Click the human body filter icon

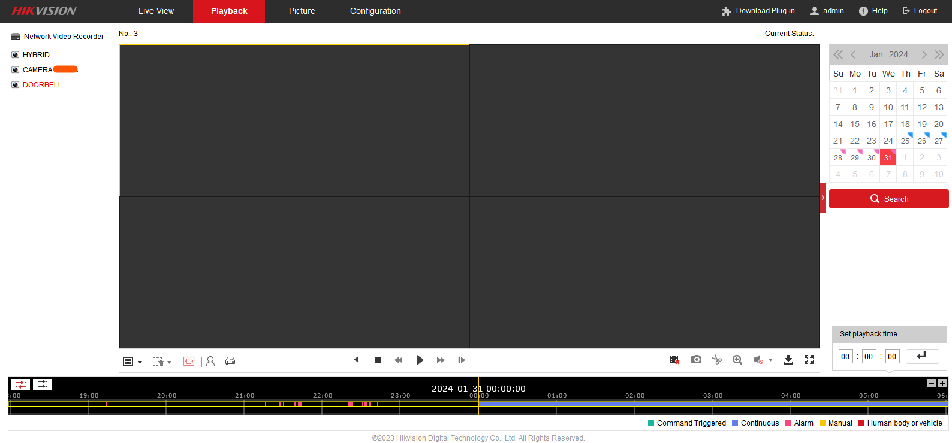tap(210, 361)
